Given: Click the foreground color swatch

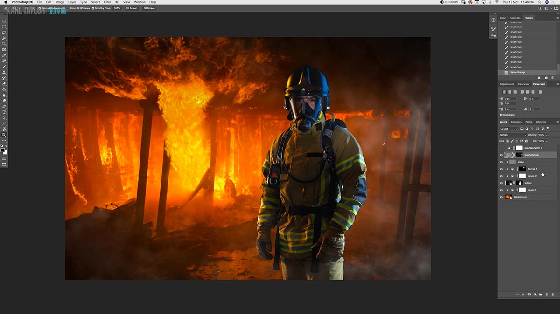Looking at the screenshot, I should [x=3, y=150].
